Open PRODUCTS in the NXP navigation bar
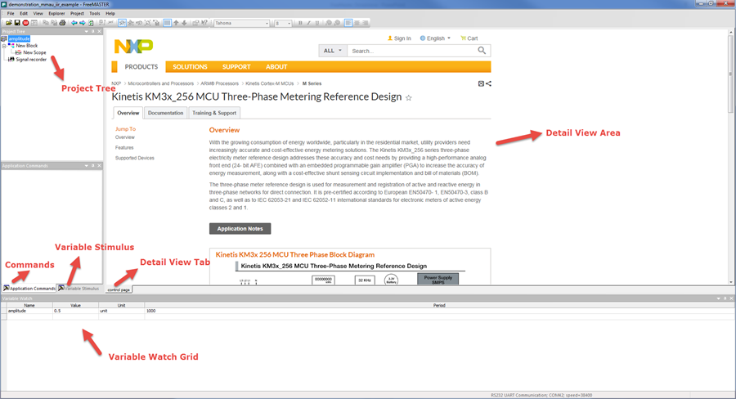736x399 pixels. tap(141, 67)
